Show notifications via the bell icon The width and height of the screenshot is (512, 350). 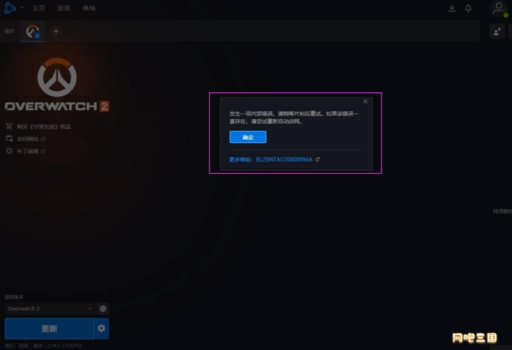click(x=468, y=8)
